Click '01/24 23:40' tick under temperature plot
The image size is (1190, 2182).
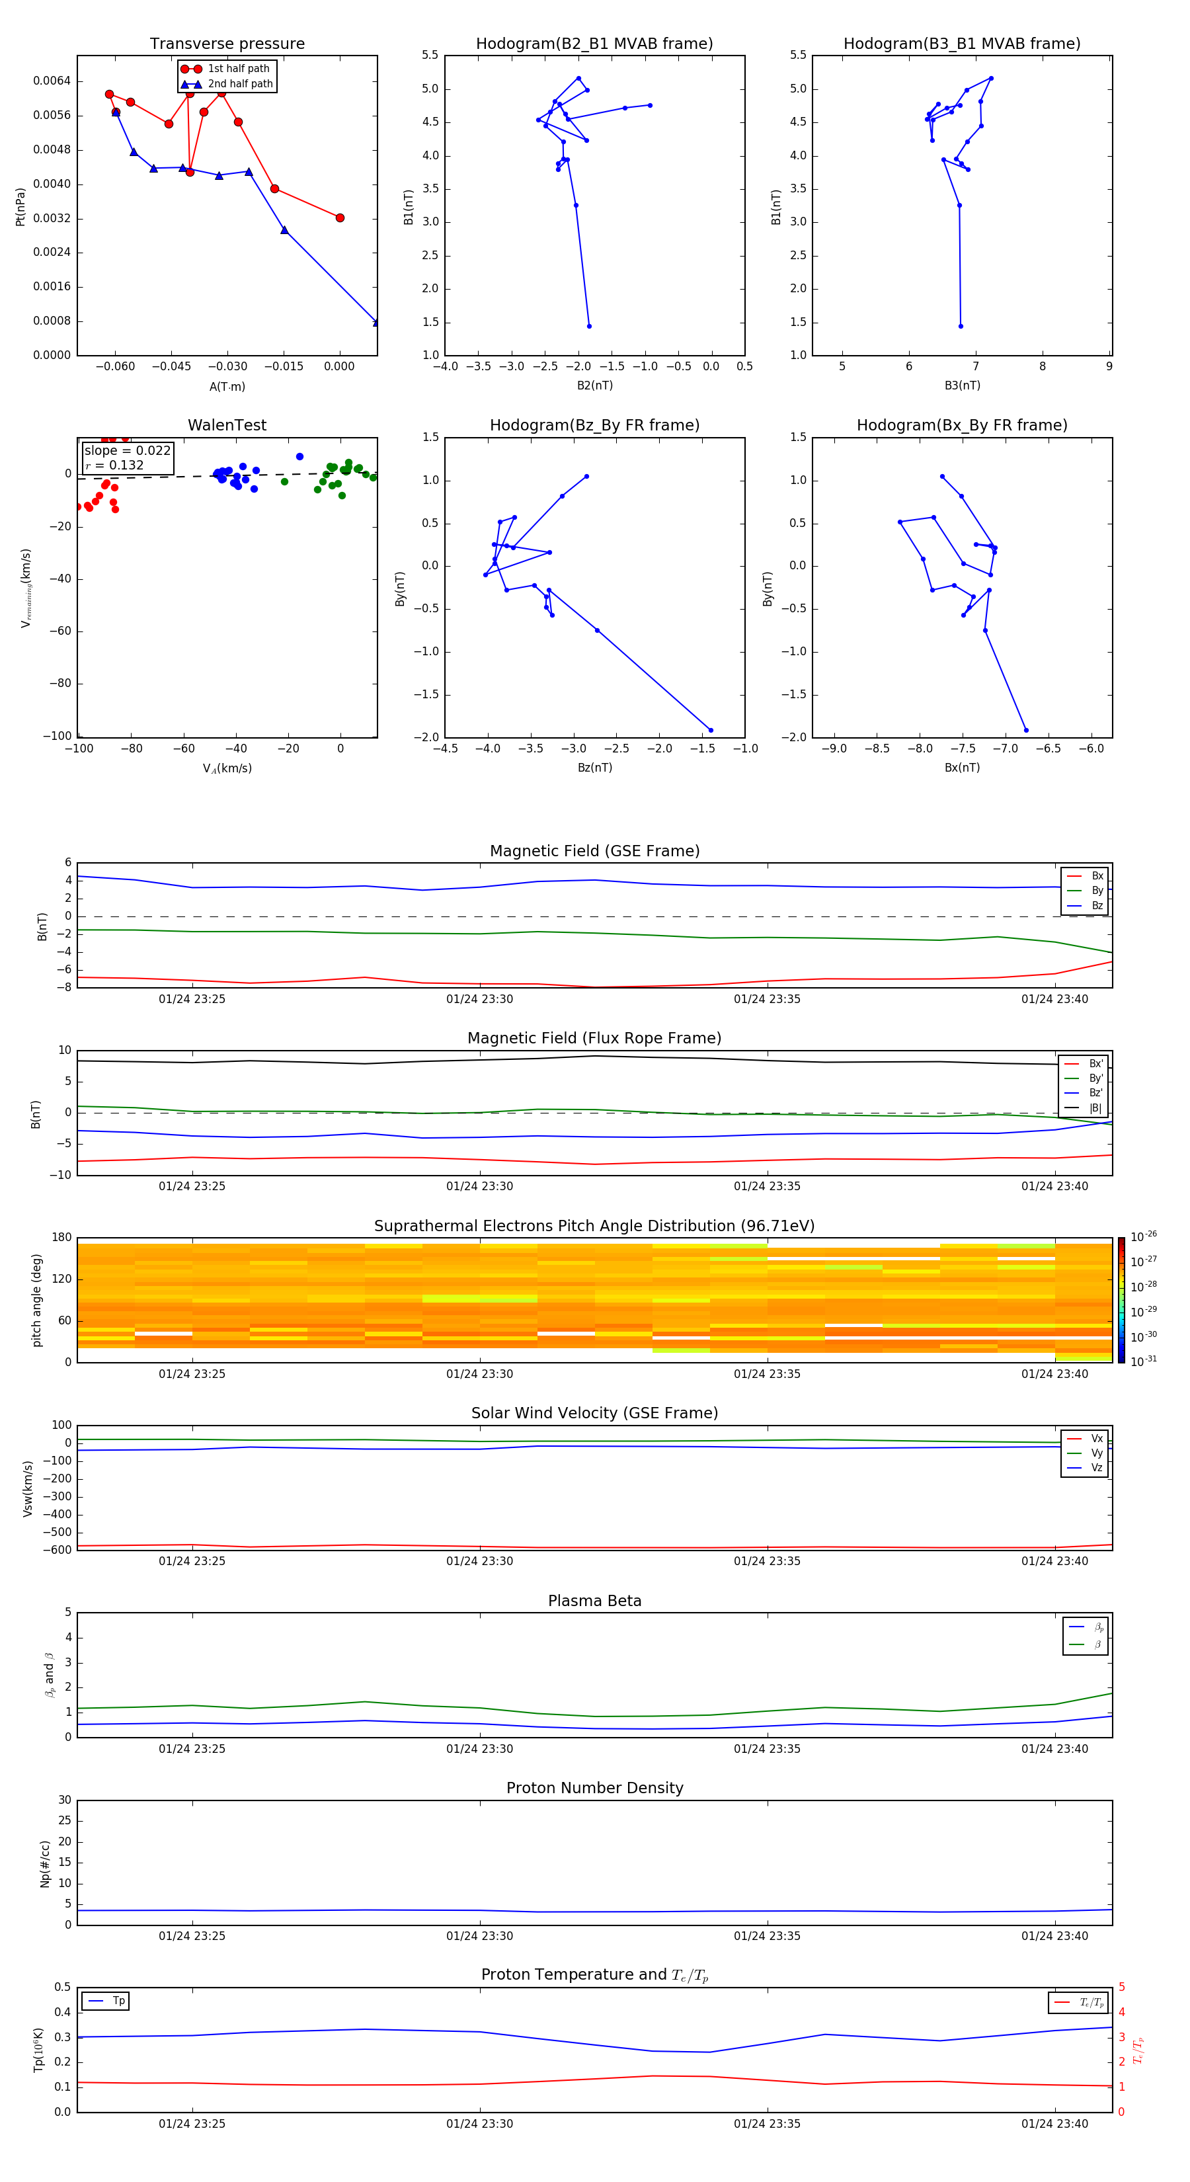pyautogui.click(x=1054, y=2124)
